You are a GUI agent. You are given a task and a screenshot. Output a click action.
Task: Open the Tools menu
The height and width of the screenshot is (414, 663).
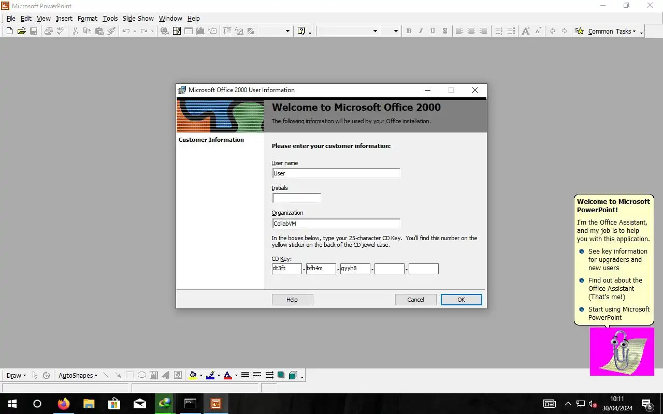point(110,18)
